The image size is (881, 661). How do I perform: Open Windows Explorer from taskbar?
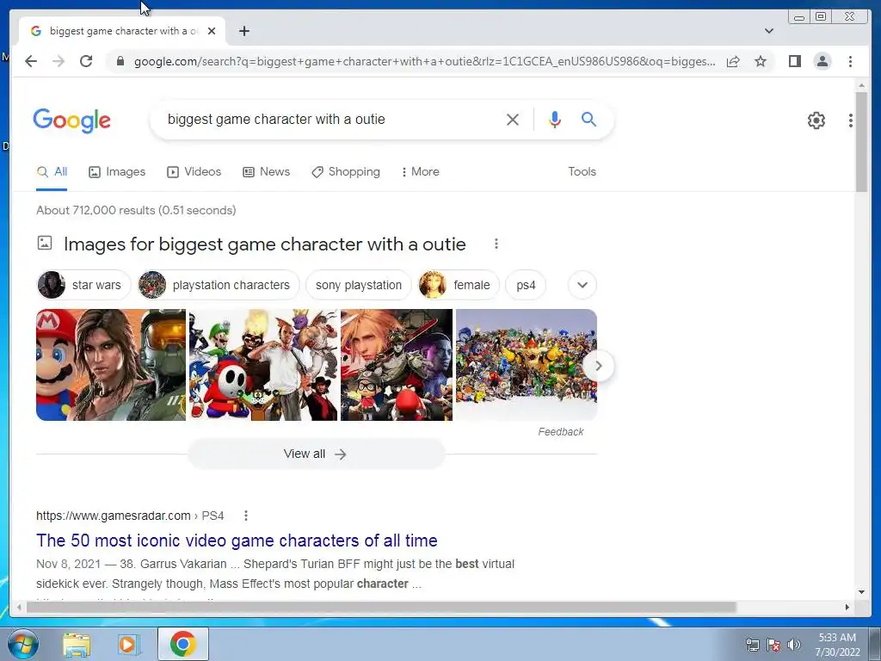pyautogui.click(x=77, y=645)
